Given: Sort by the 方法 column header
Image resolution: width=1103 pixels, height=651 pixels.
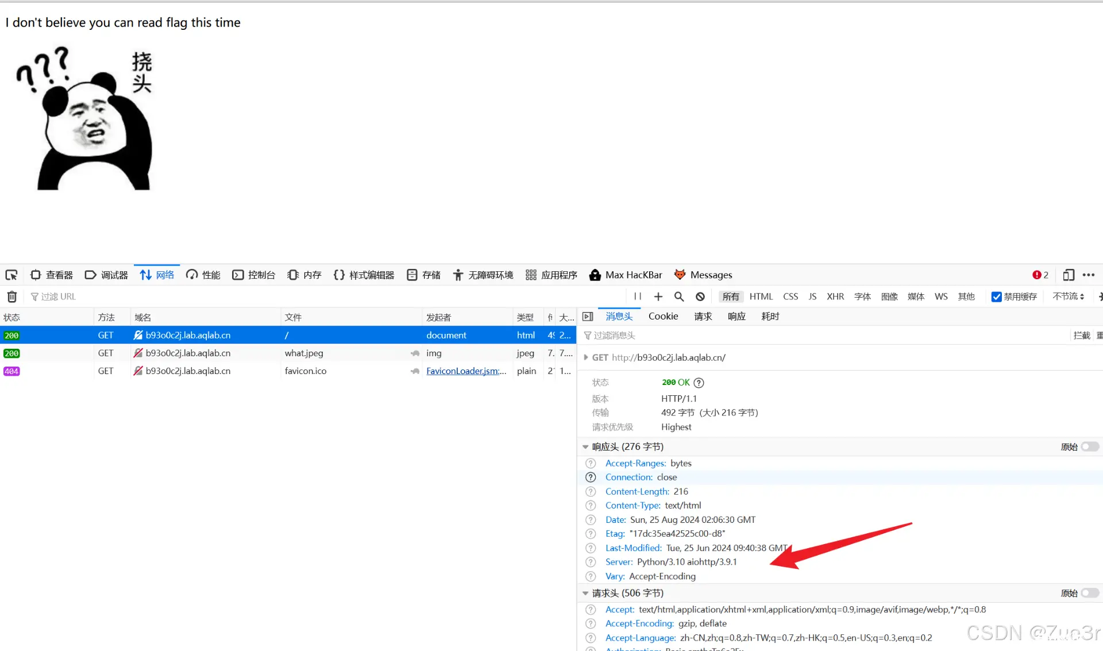Looking at the screenshot, I should (112, 317).
